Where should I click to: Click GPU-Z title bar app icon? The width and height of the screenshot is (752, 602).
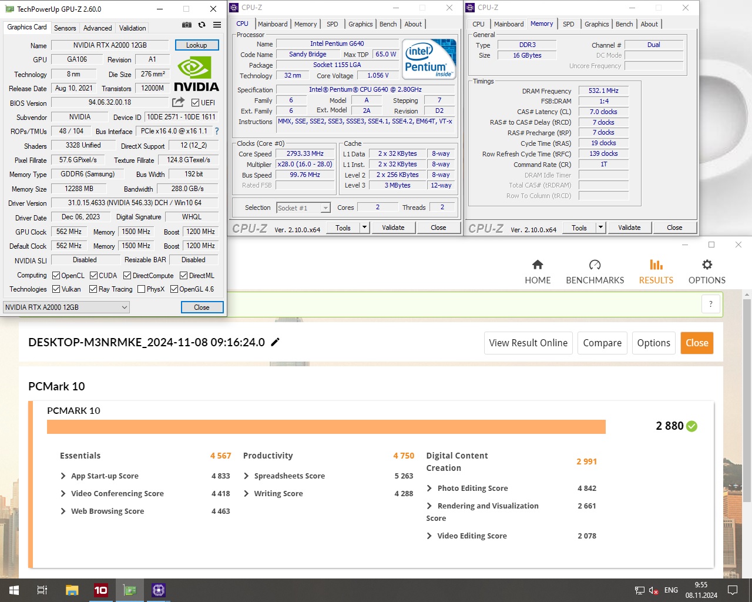tap(9, 9)
